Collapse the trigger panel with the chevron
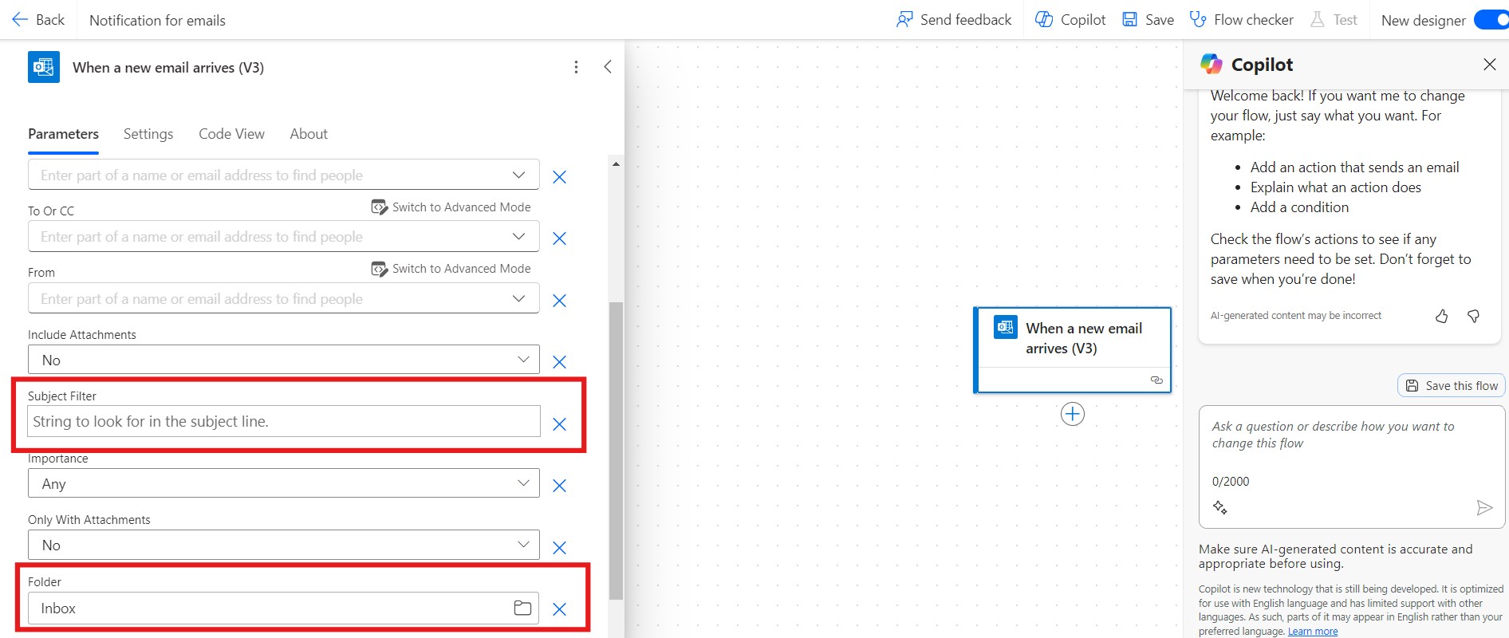 608,67
